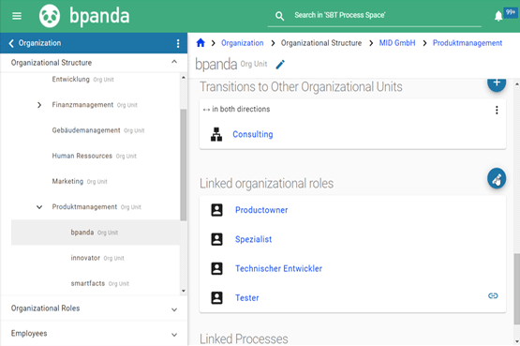Expand the Employees section
Viewport: 520px width, 346px height.
(x=174, y=335)
